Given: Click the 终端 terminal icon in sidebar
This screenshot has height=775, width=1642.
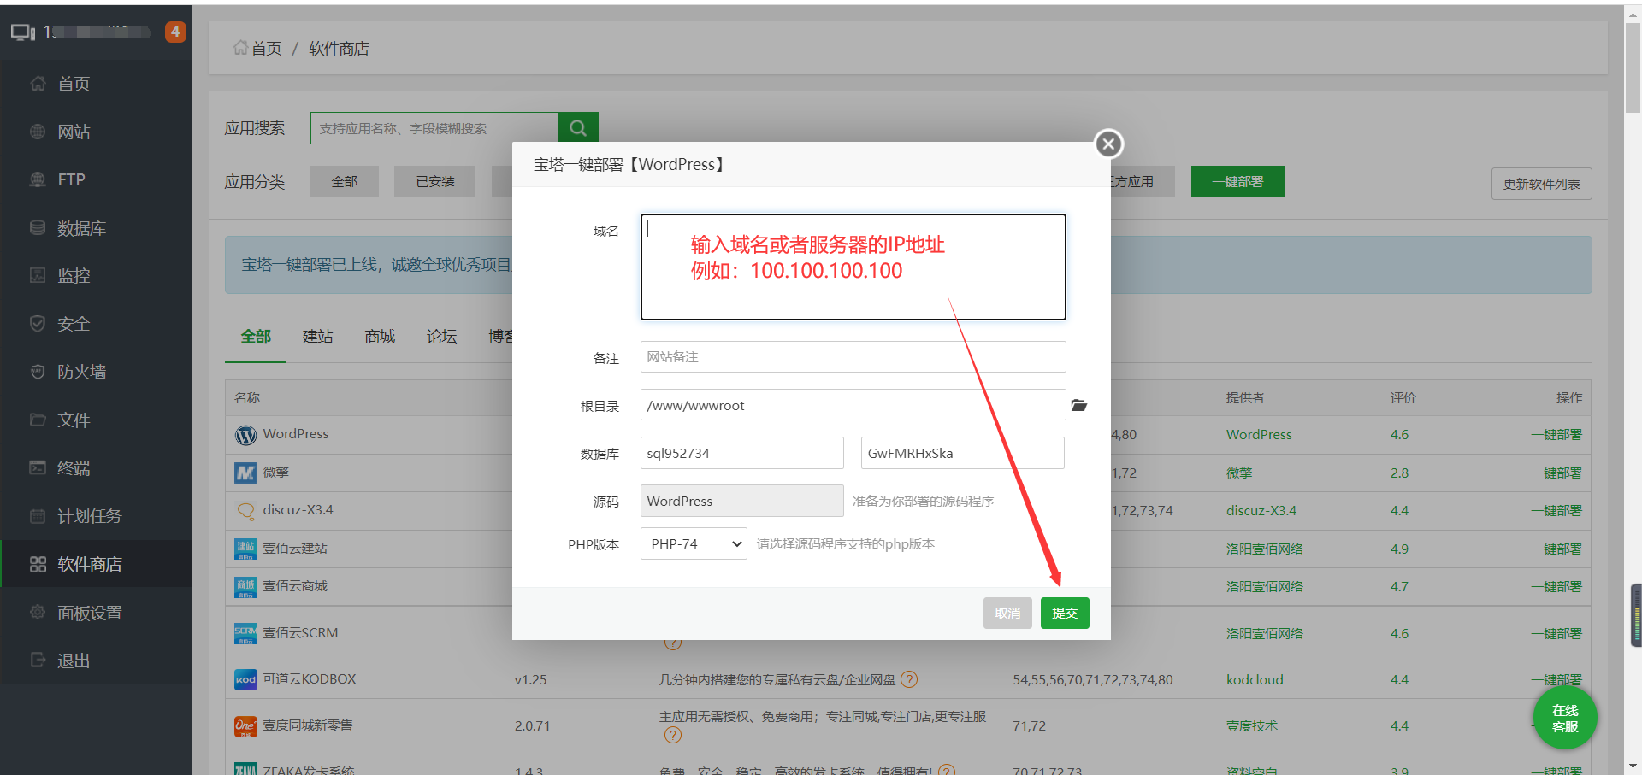Looking at the screenshot, I should click(38, 467).
